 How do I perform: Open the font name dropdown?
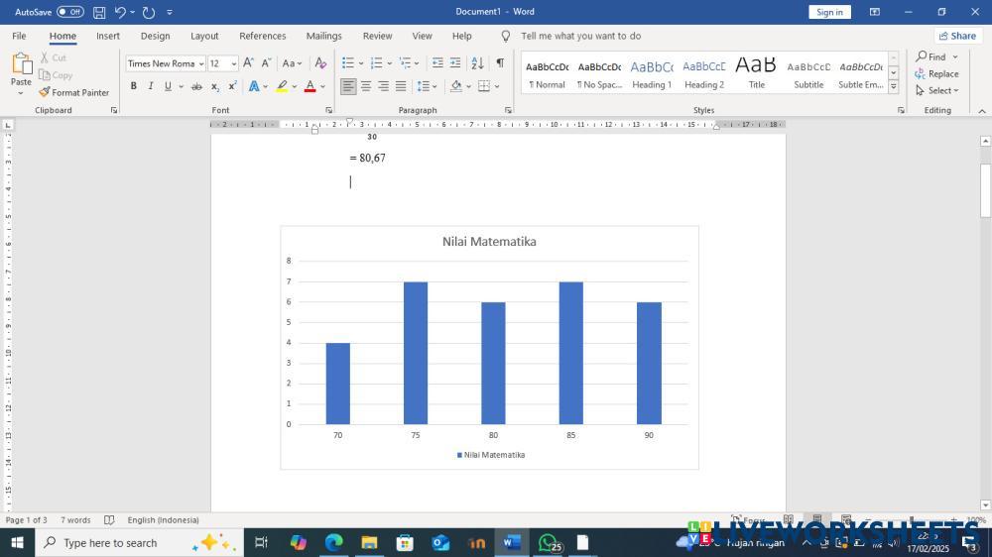[x=201, y=63]
